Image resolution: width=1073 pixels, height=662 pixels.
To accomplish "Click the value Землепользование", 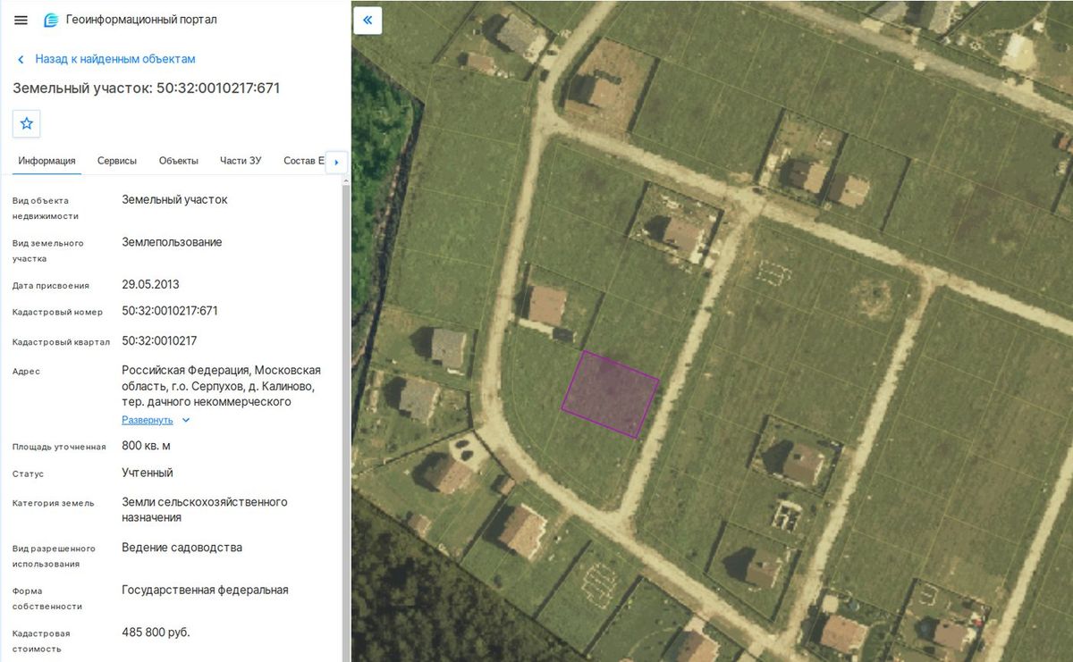I will click(172, 242).
